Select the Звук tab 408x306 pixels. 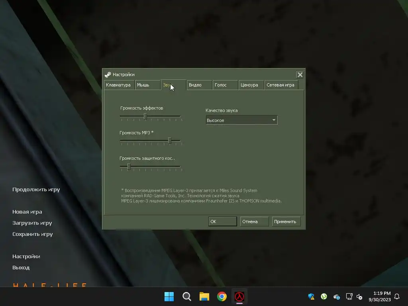(174, 85)
